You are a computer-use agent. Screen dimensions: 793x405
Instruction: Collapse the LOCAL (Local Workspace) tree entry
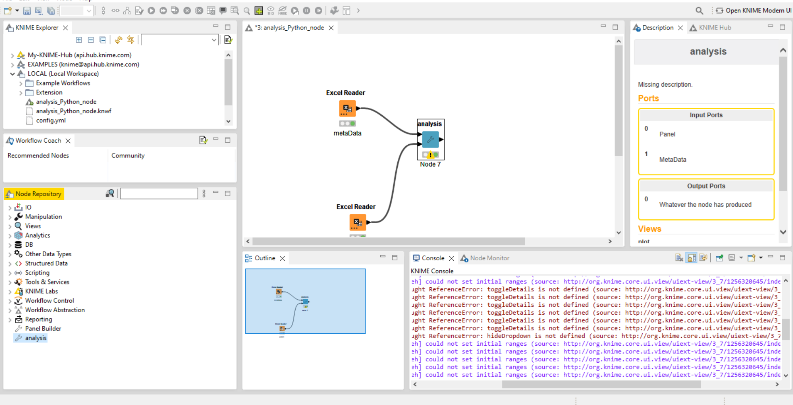12,73
